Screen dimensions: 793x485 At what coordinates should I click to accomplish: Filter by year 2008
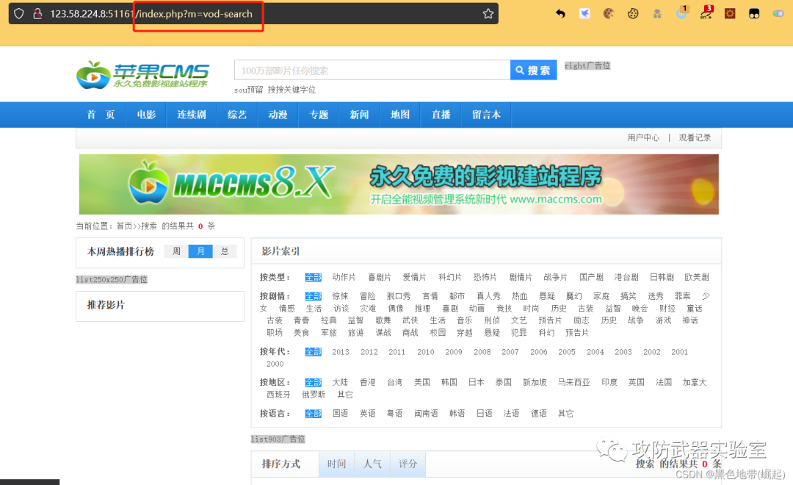[x=482, y=352]
